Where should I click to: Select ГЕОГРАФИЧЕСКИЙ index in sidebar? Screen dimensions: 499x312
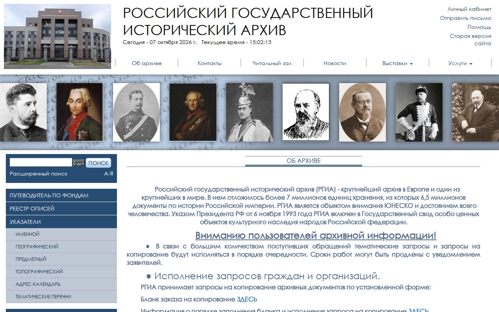61,247
